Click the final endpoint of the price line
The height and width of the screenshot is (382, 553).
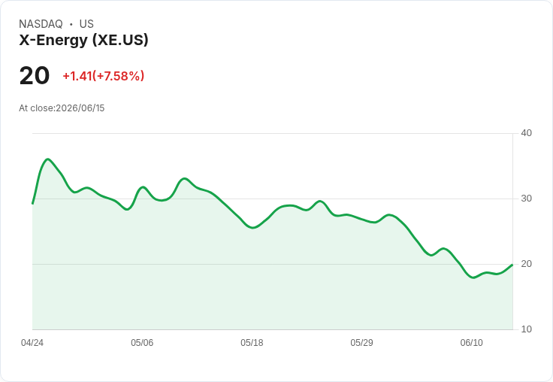coord(512,265)
